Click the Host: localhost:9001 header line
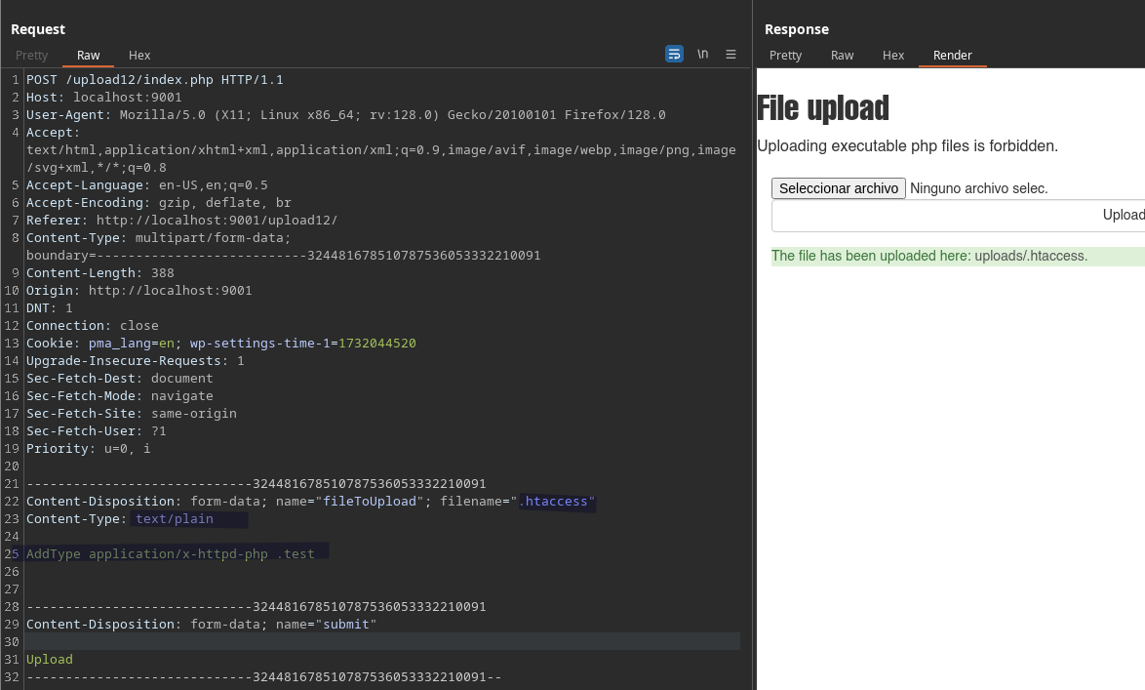 pos(103,98)
